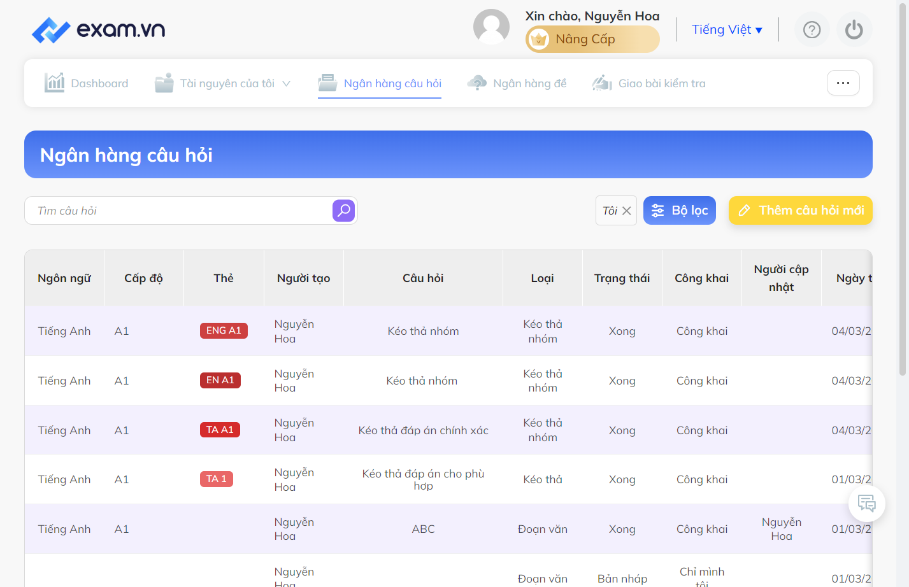
Task: Open the Giao bài kiểm tra tab
Action: click(x=648, y=83)
